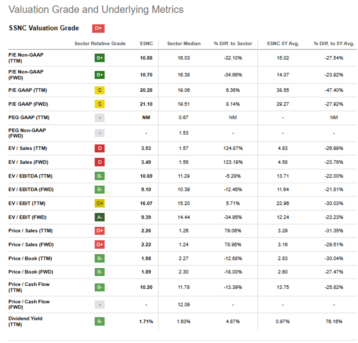
Task: Click the Sector Median column header
Action: [x=184, y=44]
